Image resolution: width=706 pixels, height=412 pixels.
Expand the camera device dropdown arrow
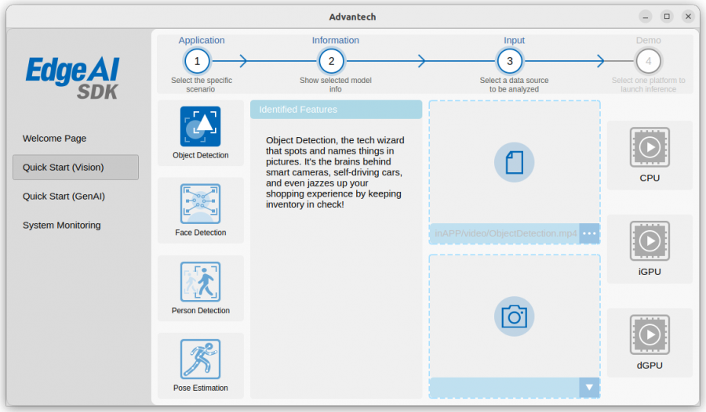pyautogui.click(x=589, y=387)
